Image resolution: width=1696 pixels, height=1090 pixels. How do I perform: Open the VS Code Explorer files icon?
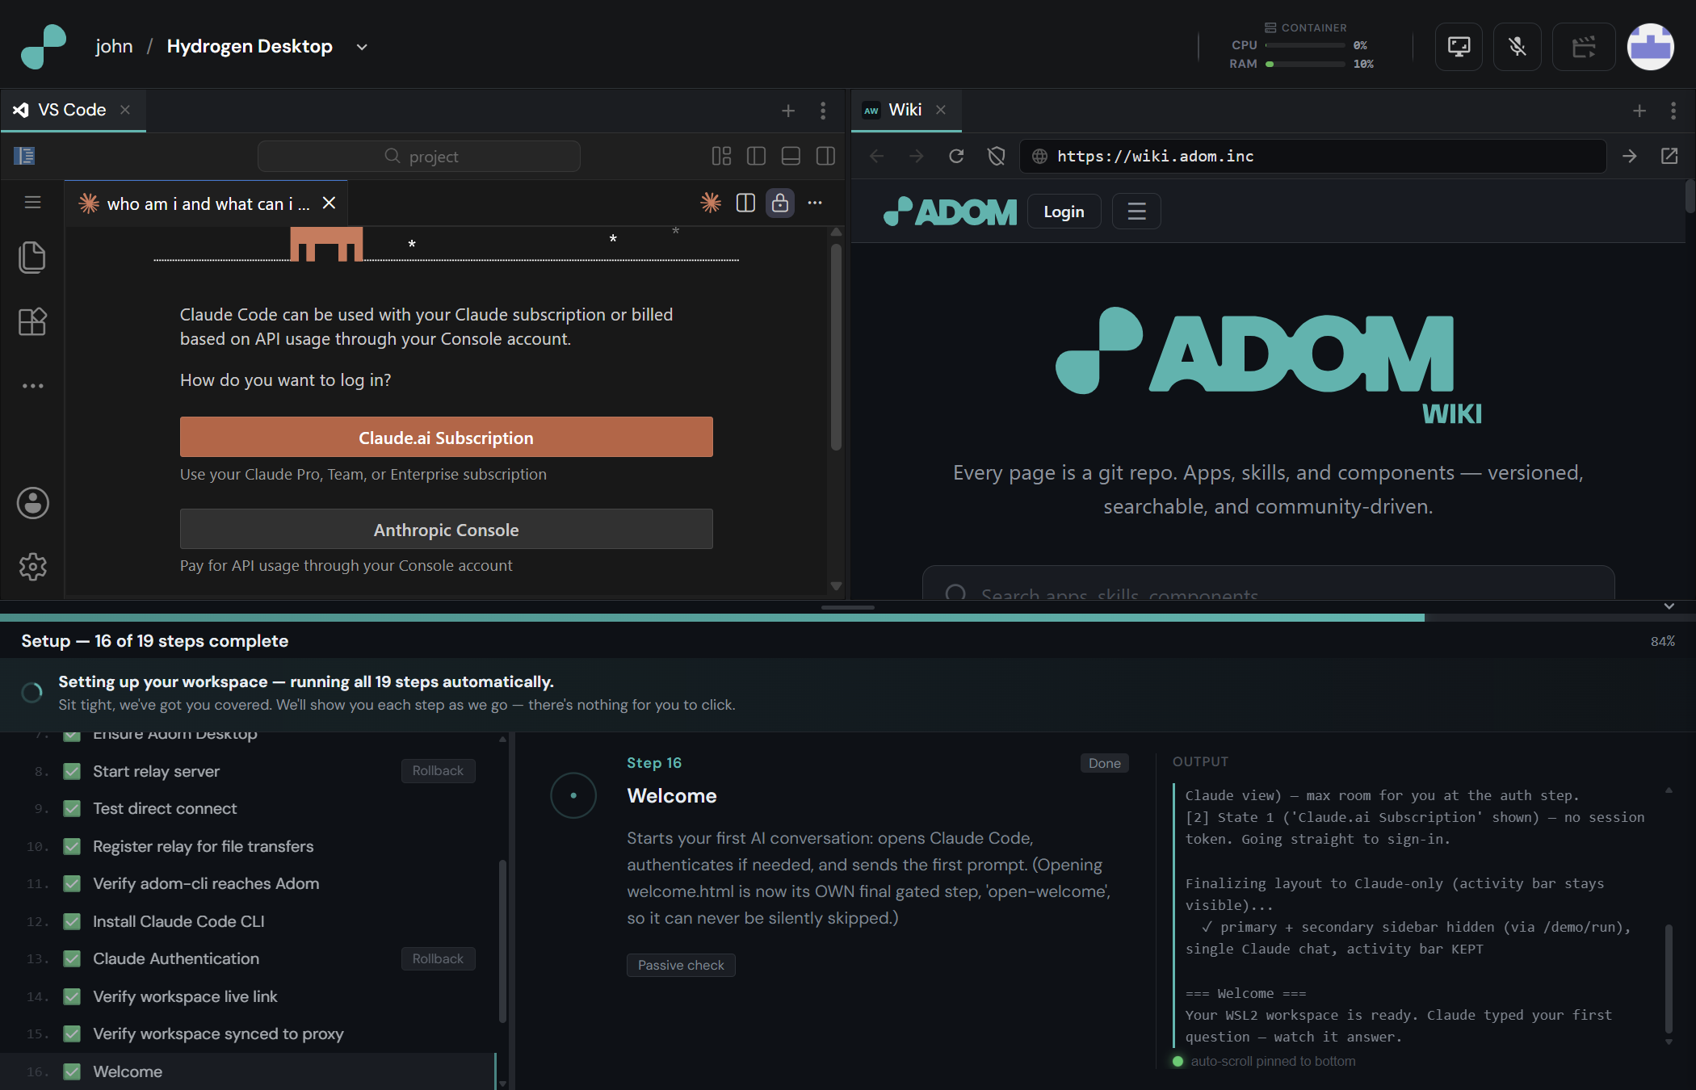click(x=32, y=258)
